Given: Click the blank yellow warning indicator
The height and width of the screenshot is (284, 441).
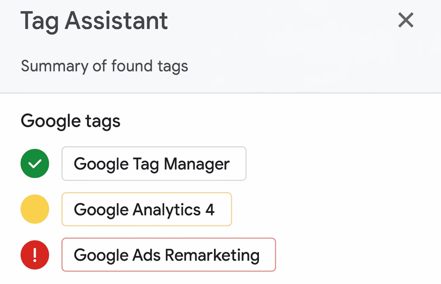Looking at the screenshot, I should click(x=35, y=209).
